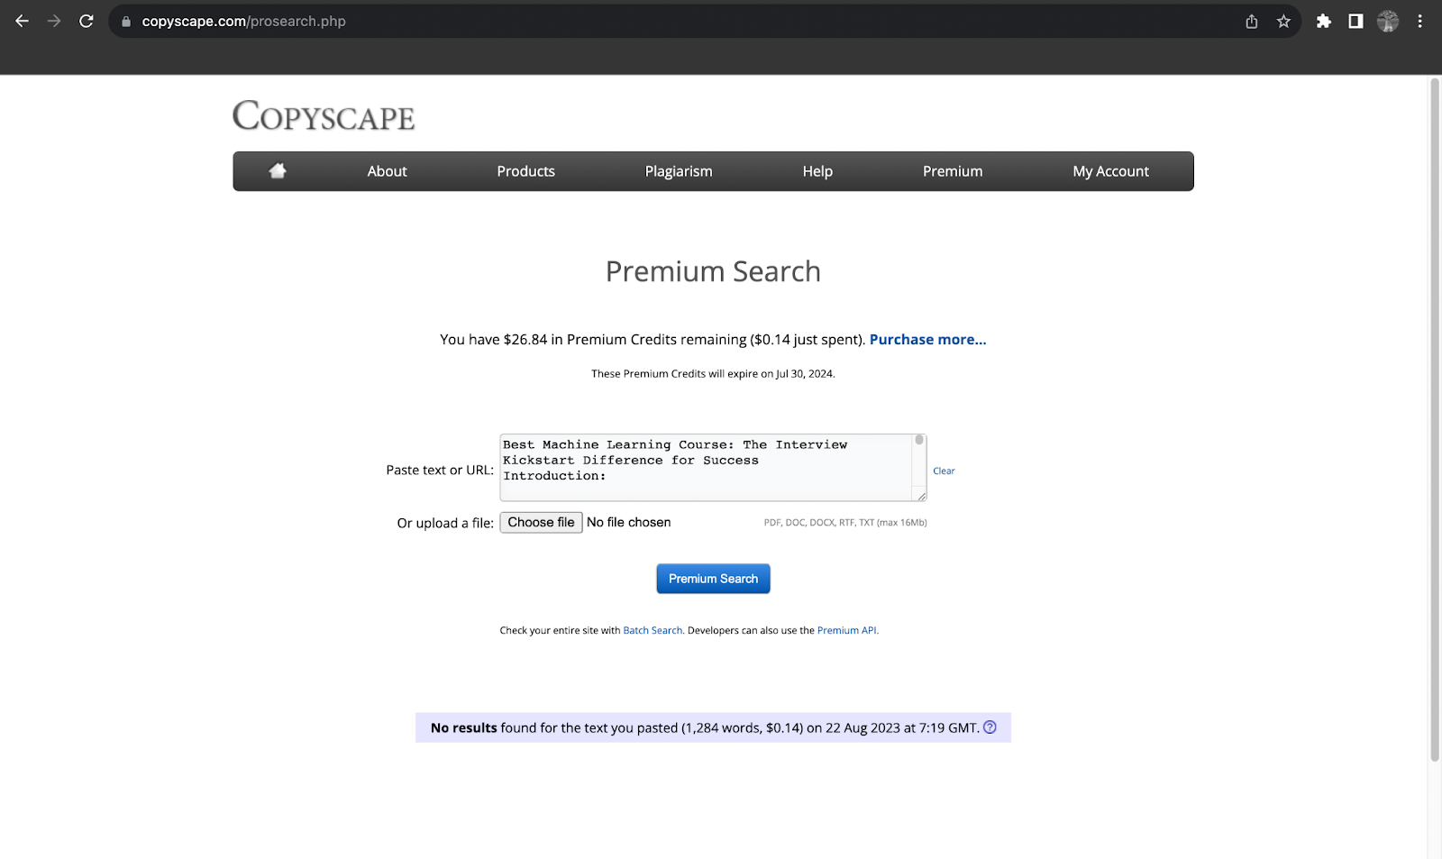Click the help question mark beside results
This screenshot has width=1442, height=859.
(x=990, y=727)
